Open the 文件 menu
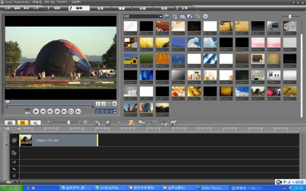Viewport: 306px width, 191px height. [x=7, y=8]
